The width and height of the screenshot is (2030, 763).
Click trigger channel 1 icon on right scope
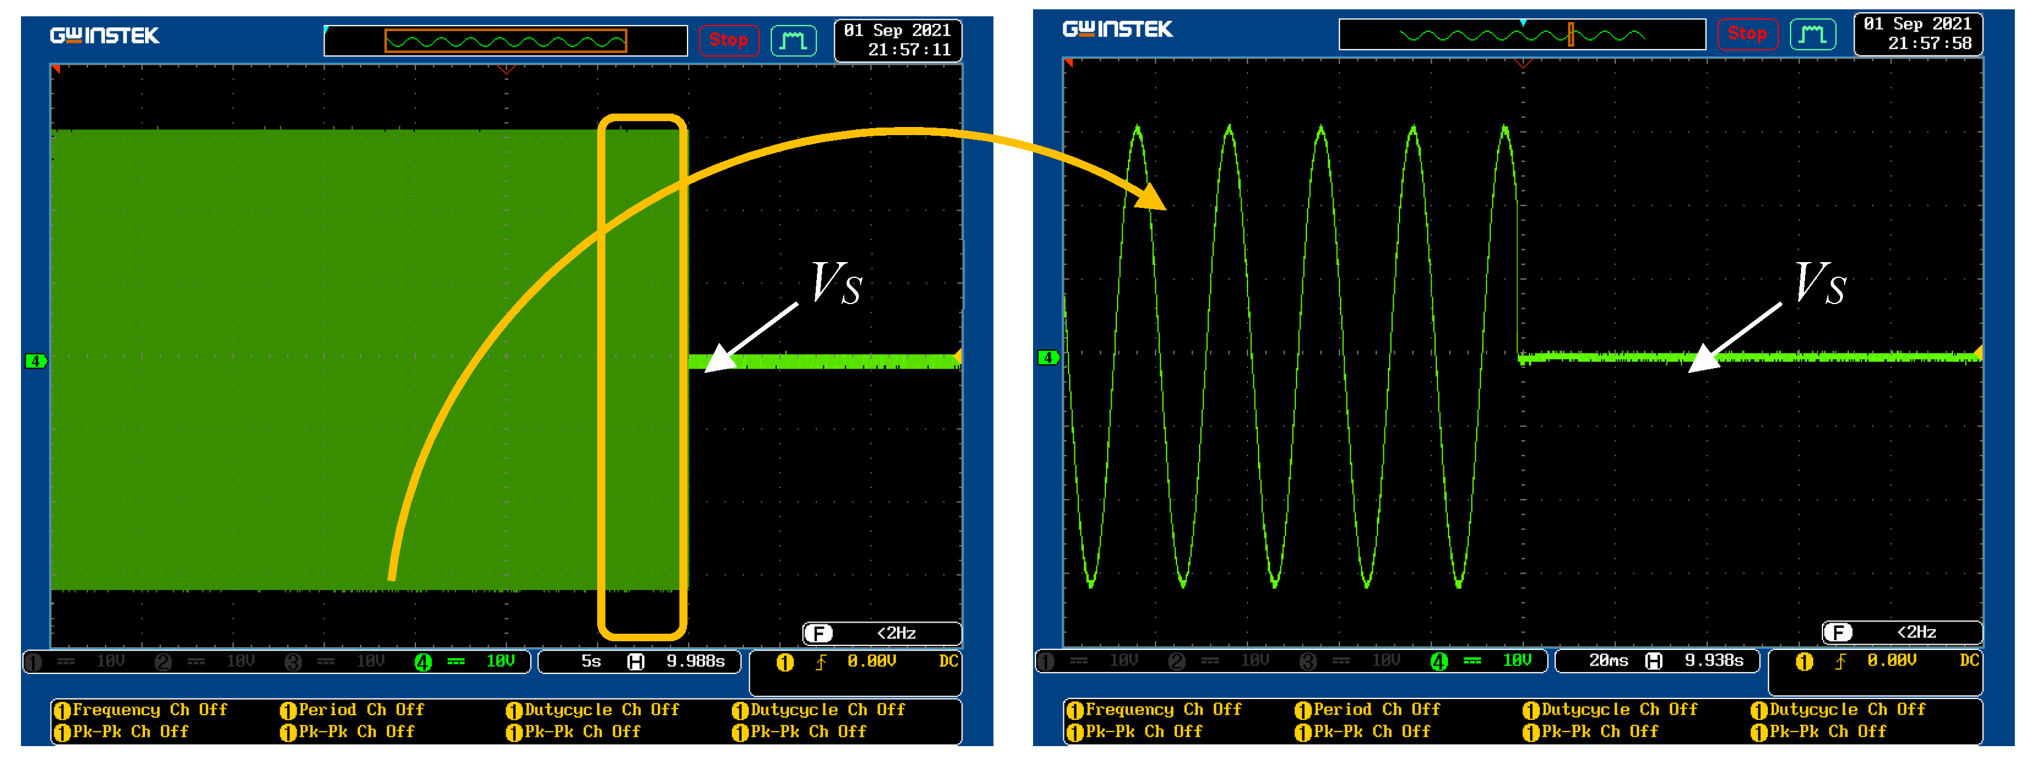(x=1804, y=662)
